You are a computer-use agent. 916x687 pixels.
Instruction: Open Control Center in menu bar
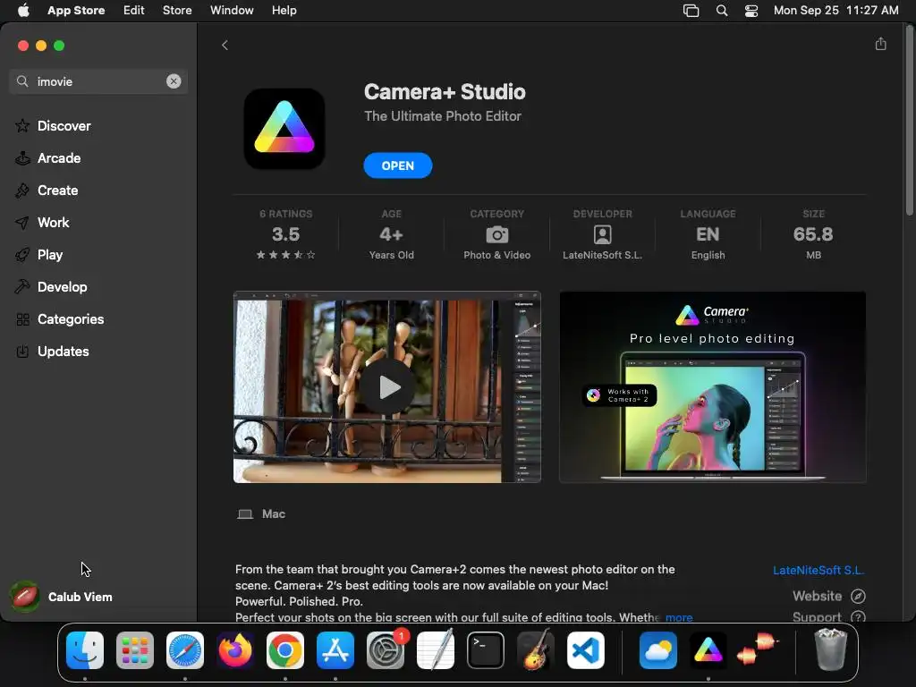tap(751, 11)
